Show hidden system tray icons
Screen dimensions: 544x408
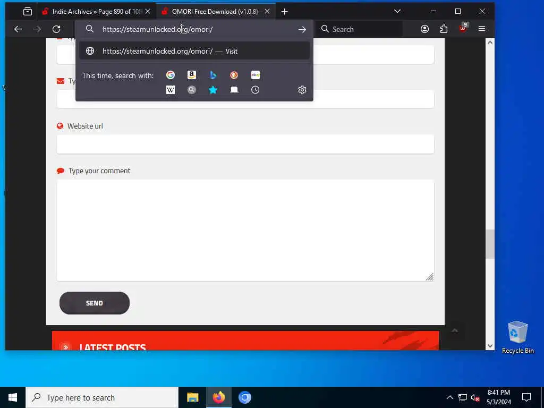pyautogui.click(x=450, y=397)
